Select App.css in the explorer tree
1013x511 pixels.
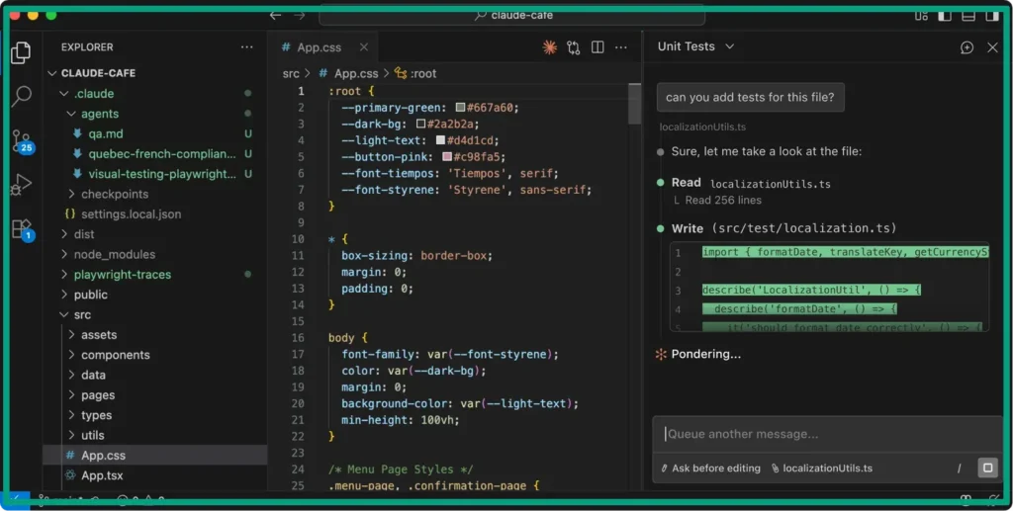pyautogui.click(x=155, y=455)
